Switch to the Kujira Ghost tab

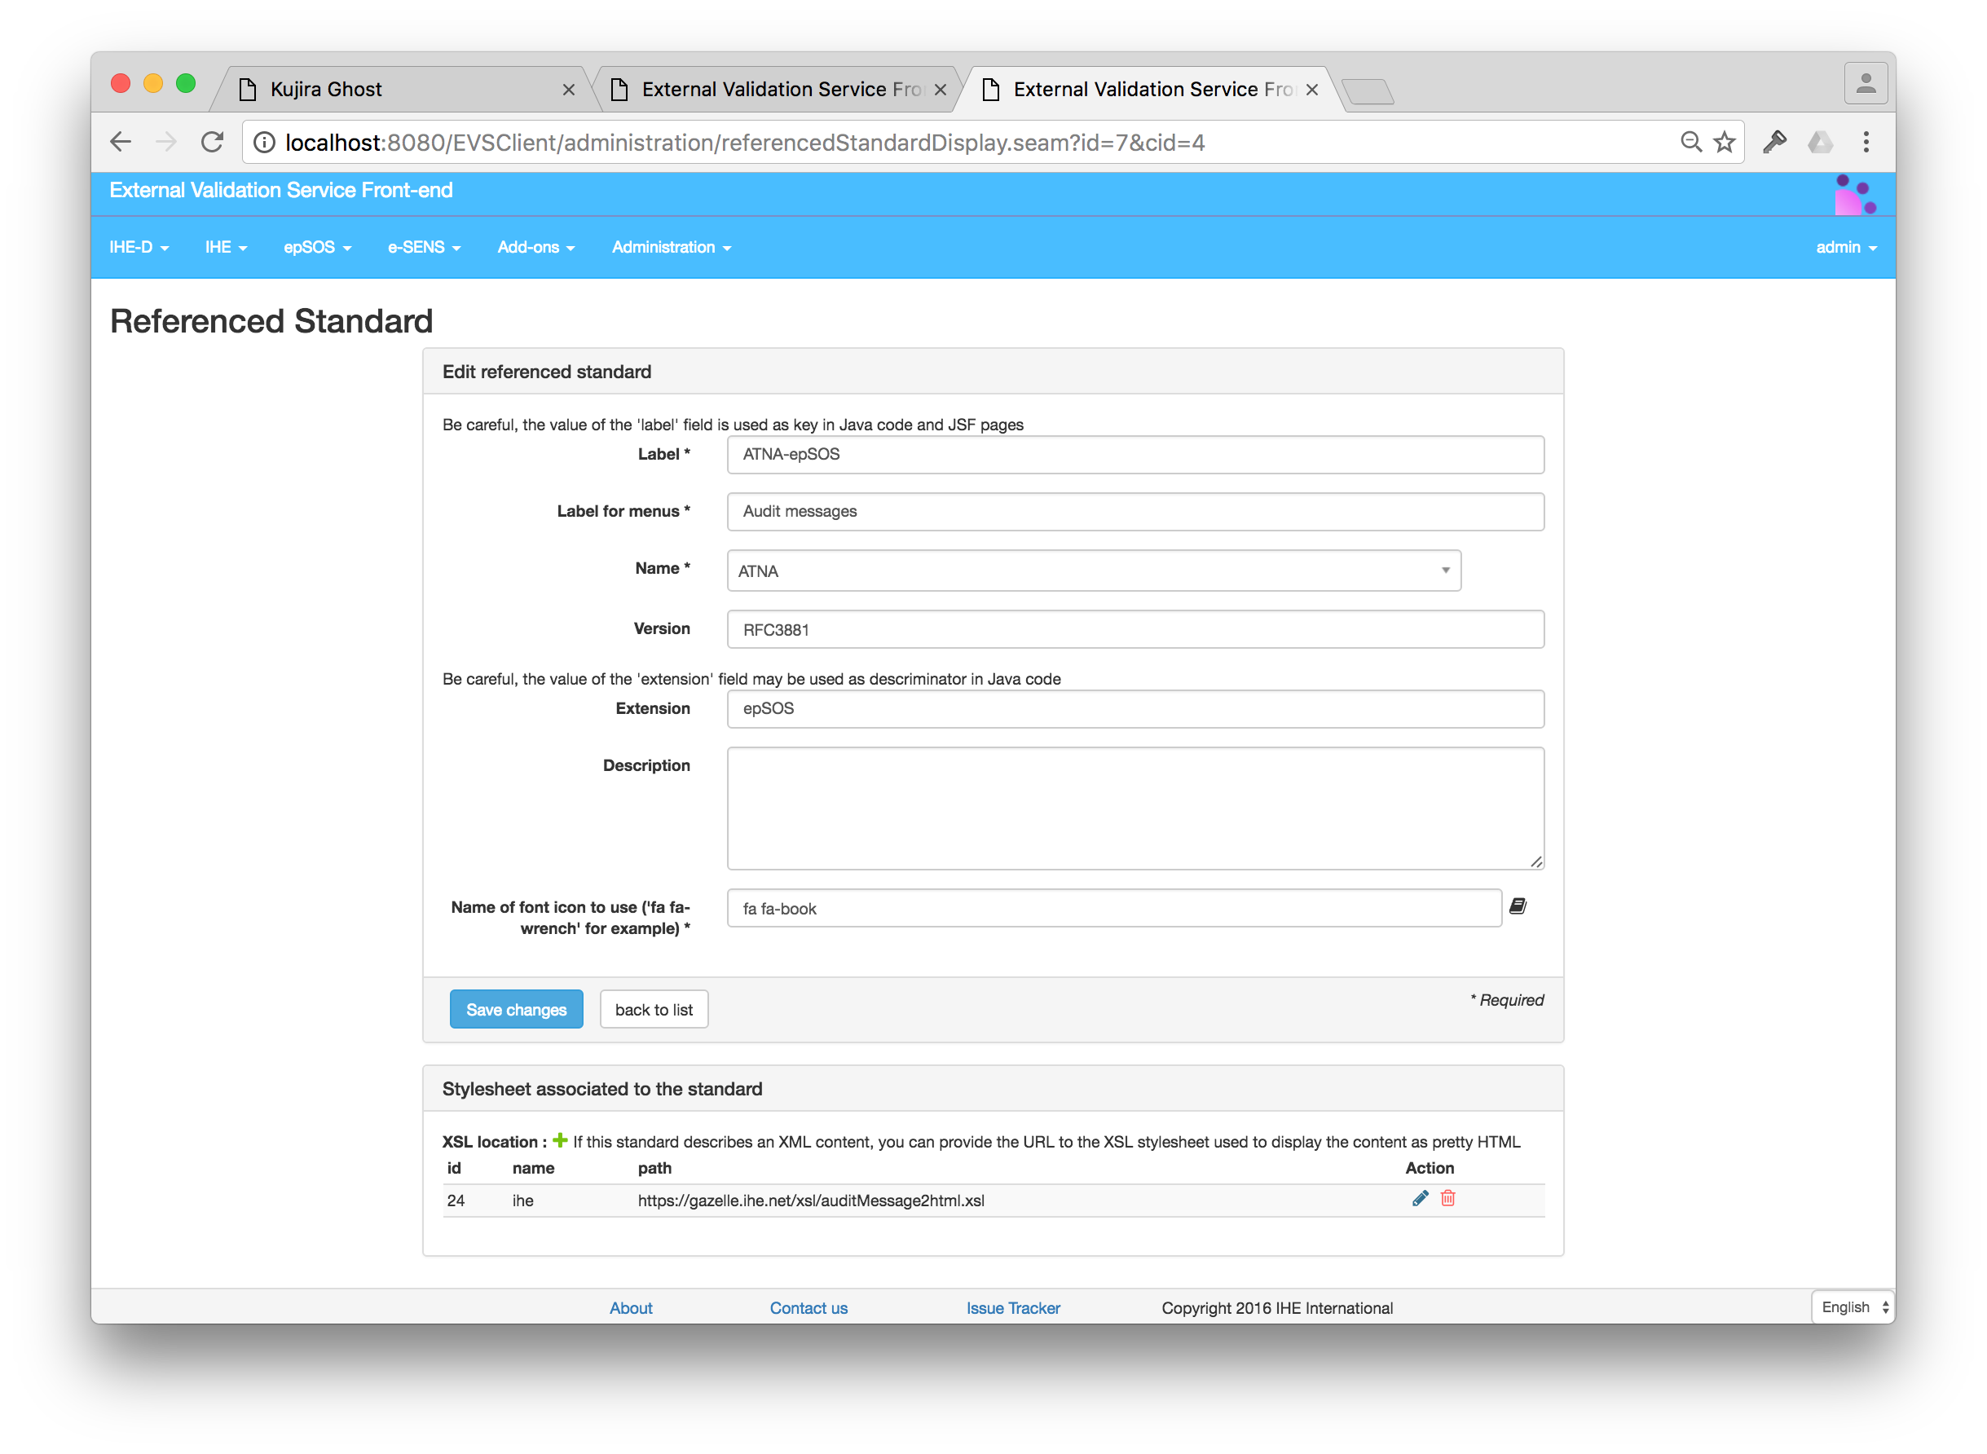coord(327,89)
